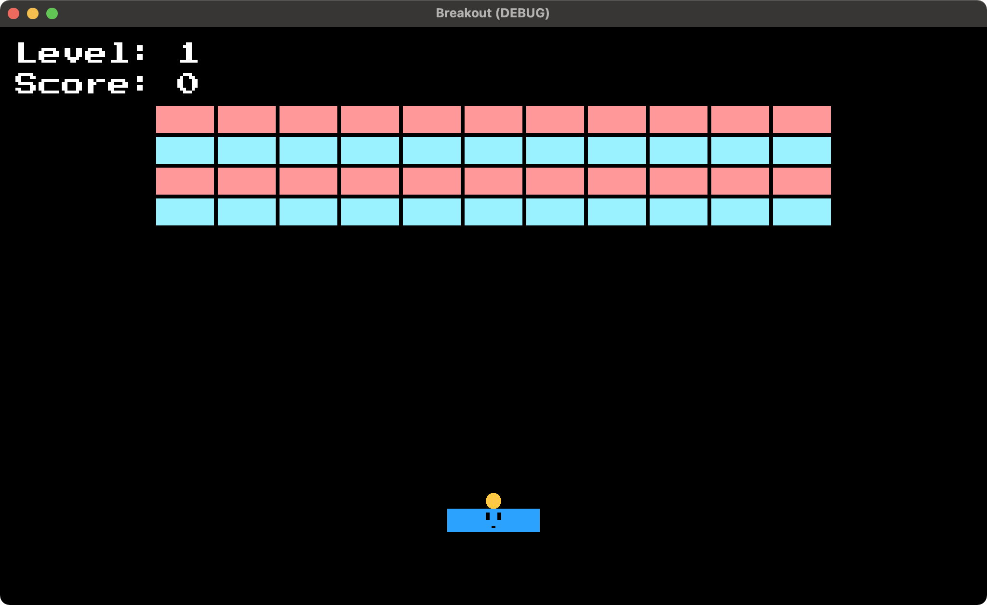
Task: Click the first cyan brick in second row
Action: (185, 150)
